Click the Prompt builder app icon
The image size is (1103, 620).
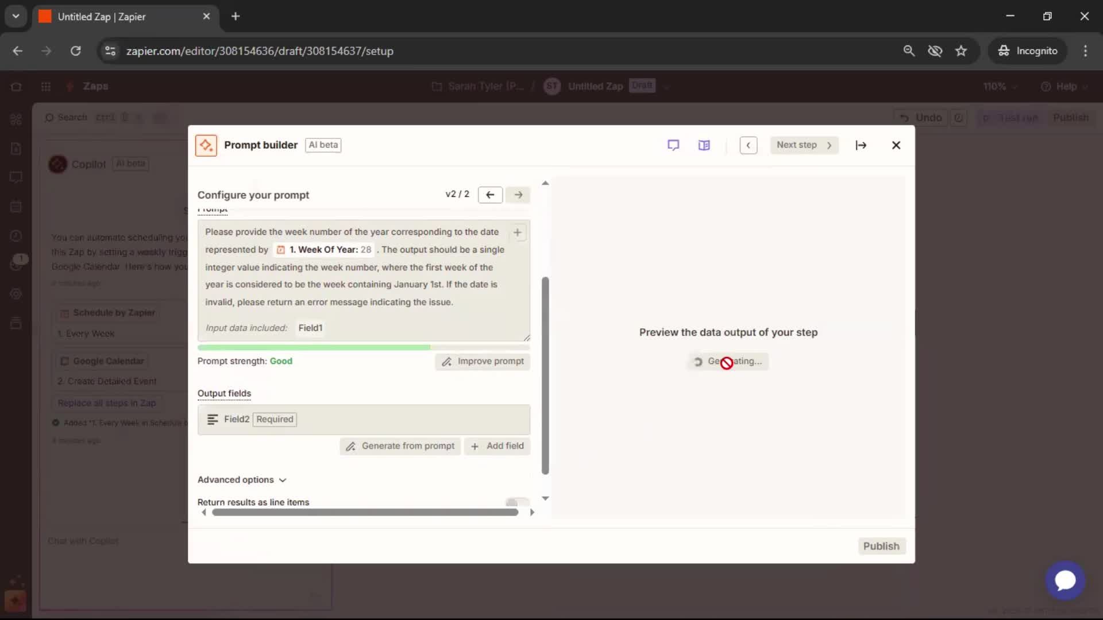pos(206,145)
